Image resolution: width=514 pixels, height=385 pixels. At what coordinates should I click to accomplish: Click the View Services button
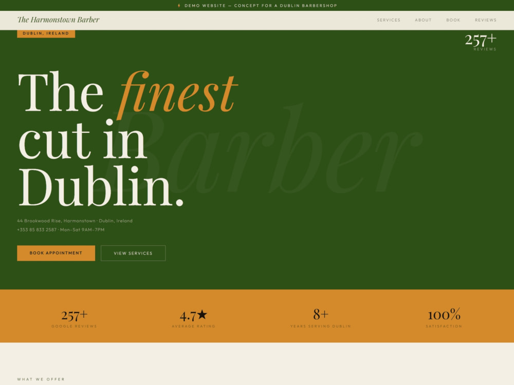click(133, 253)
